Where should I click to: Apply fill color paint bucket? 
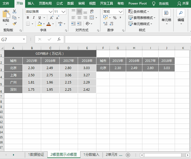tap(40, 24)
